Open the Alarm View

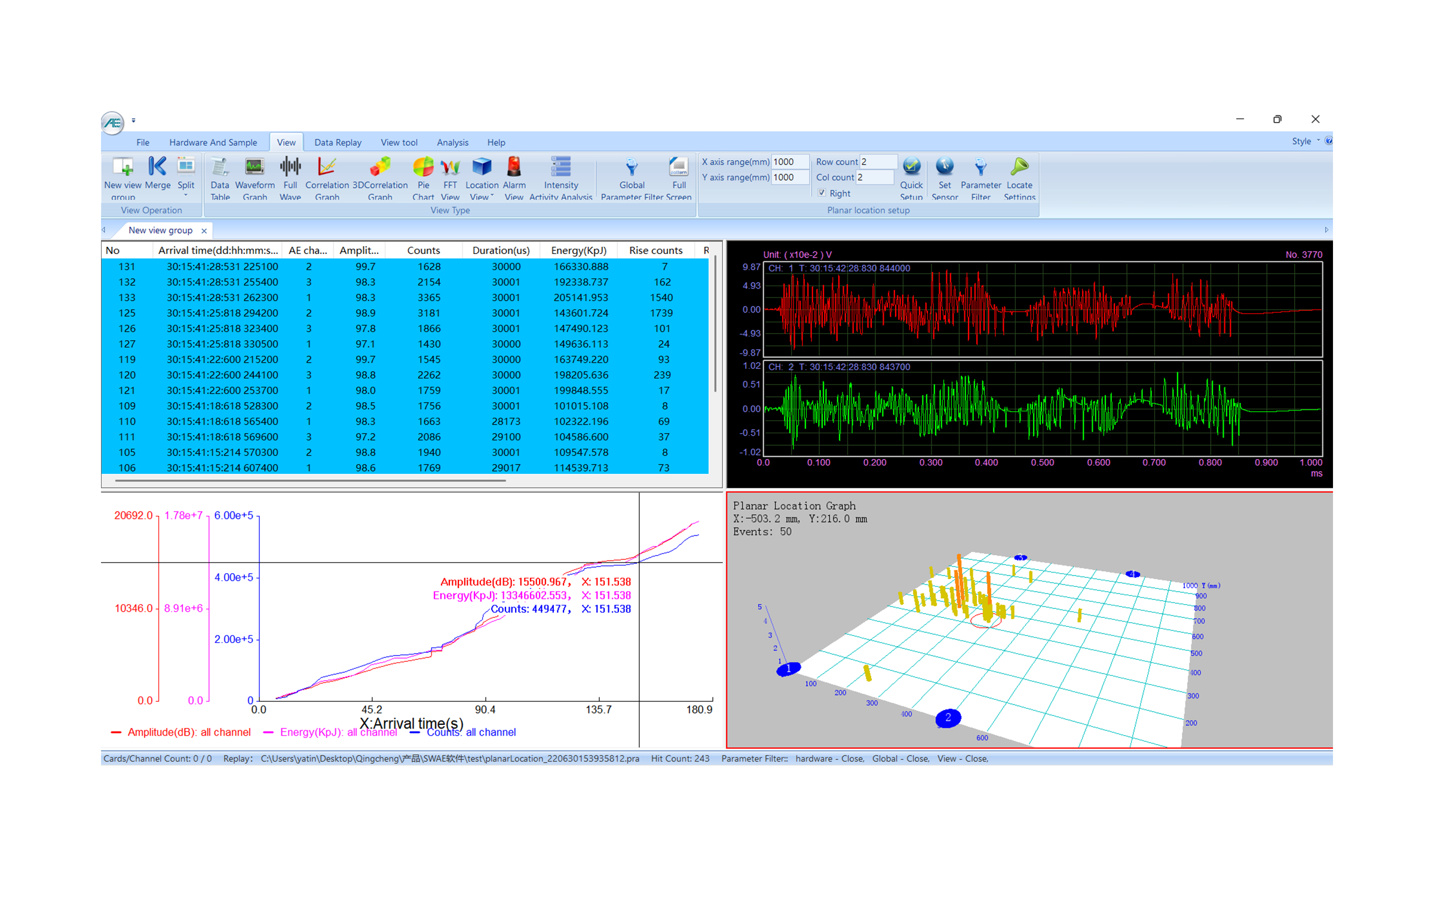point(514,167)
